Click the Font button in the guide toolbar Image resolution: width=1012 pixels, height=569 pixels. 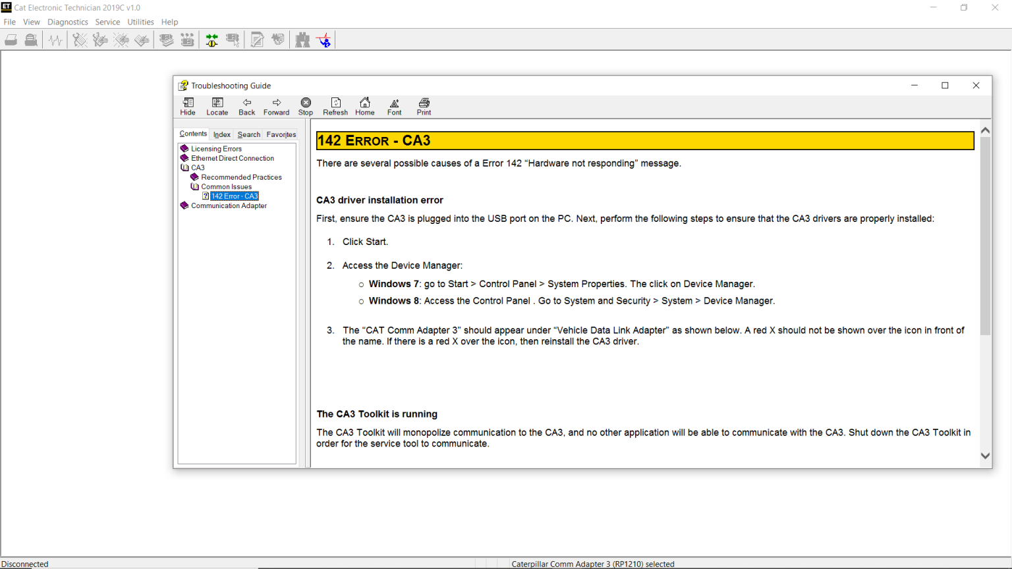click(x=393, y=106)
